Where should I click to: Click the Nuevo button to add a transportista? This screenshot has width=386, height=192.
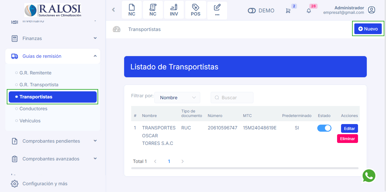(368, 28)
